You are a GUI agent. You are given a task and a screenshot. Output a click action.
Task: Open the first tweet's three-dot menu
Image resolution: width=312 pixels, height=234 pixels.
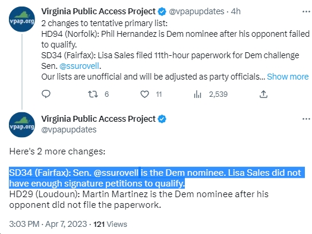click(x=306, y=12)
